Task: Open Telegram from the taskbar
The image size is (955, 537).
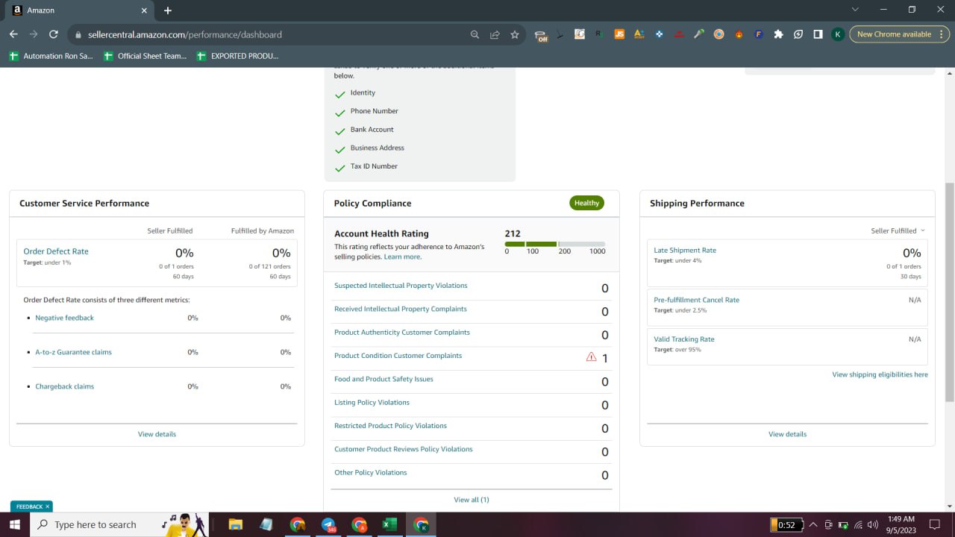Action: (328, 524)
